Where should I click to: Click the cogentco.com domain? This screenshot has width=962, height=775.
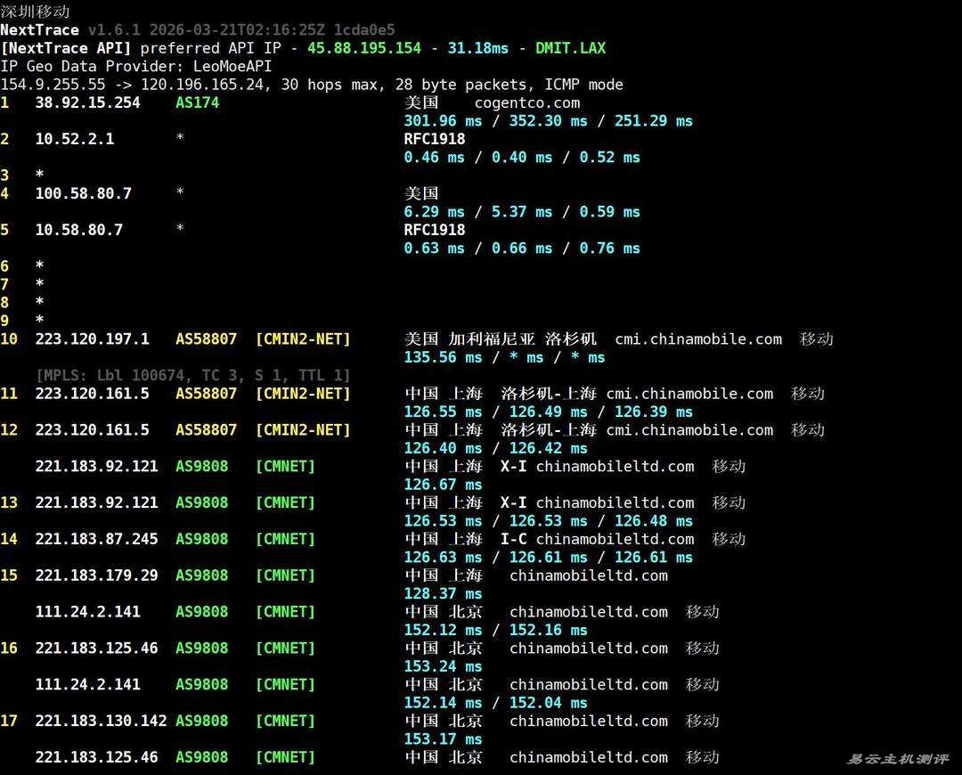pos(526,102)
